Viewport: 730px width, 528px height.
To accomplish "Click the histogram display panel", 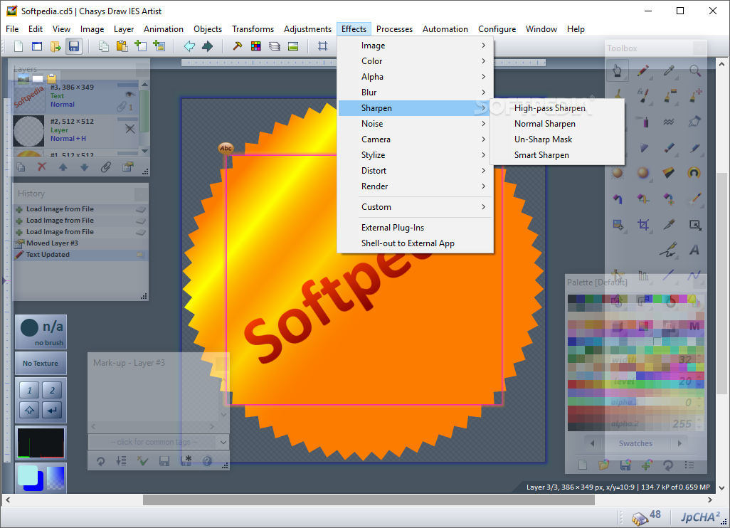I will click(41, 443).
